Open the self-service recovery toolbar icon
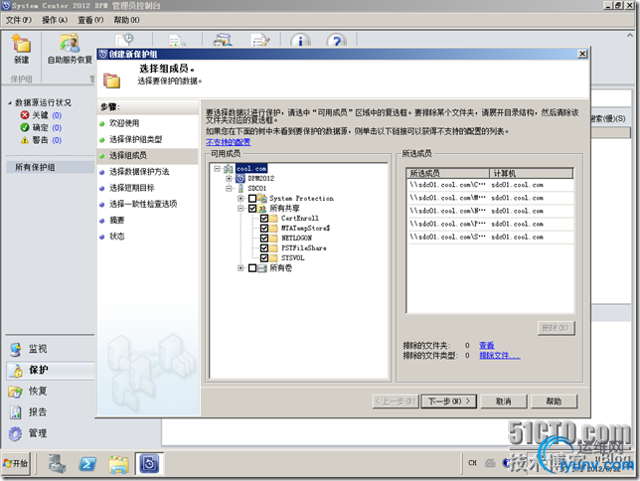Screen dimensions: 640x481 point(70,44)
